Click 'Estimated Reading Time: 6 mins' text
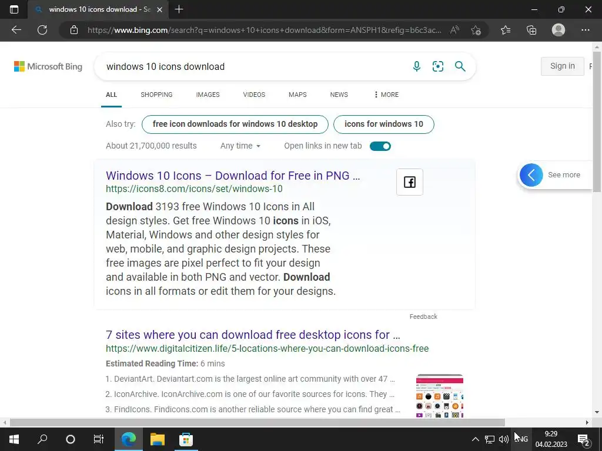602x451 pixels. pos(165,364)
